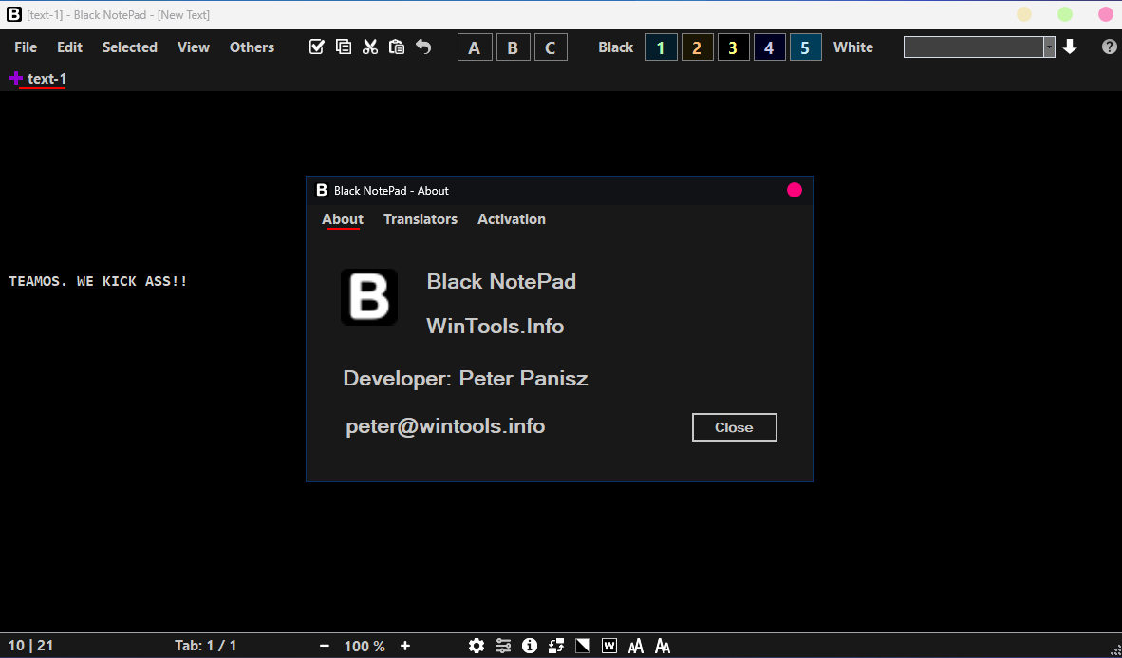The height and width of the screenshot is (658, 1122).
Task: Click the 'Black NotePad' heading in About dialog
Action: (501, 281)
